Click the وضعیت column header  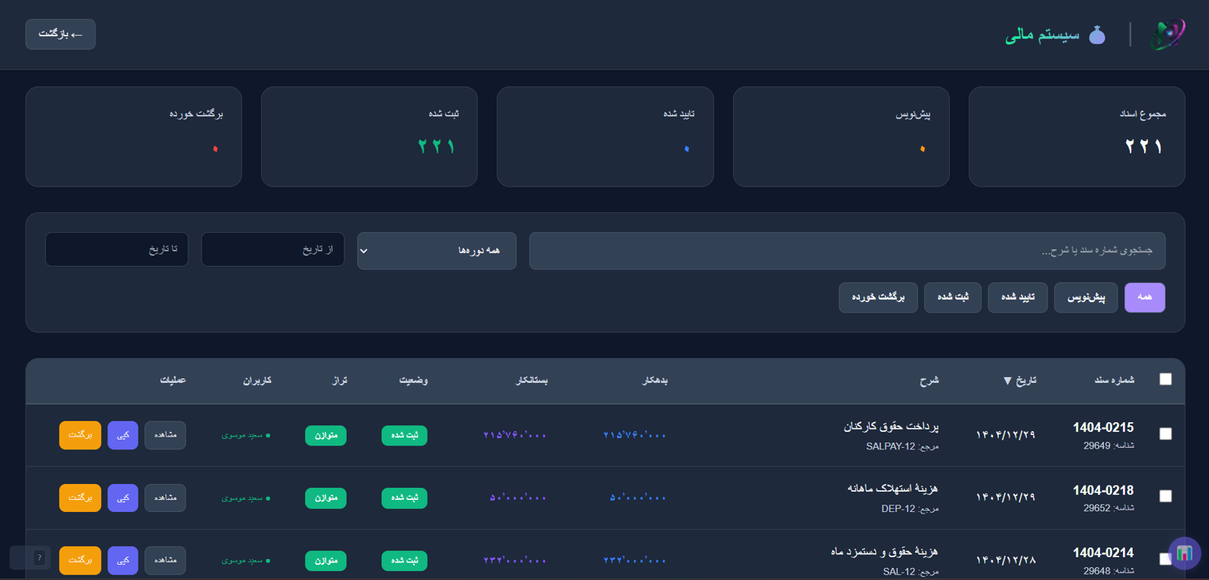pos(413,380)
